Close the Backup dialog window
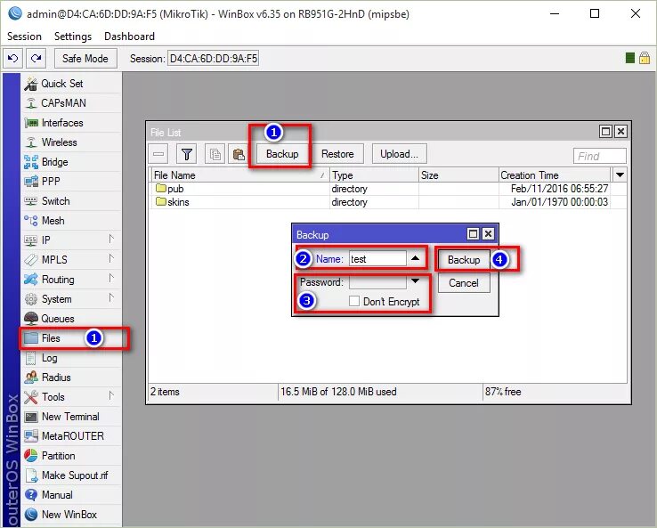 [x=488, y=234]
